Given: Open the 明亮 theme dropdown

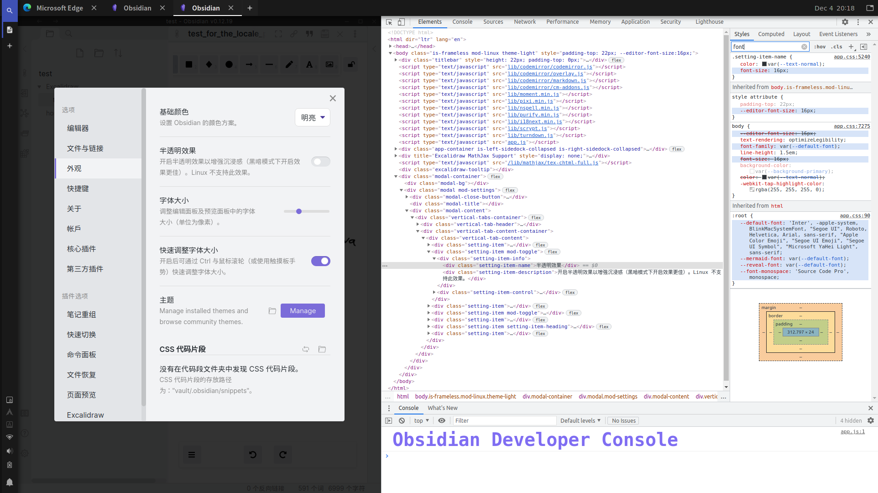Looking at the screenshot, I should 312,117.
